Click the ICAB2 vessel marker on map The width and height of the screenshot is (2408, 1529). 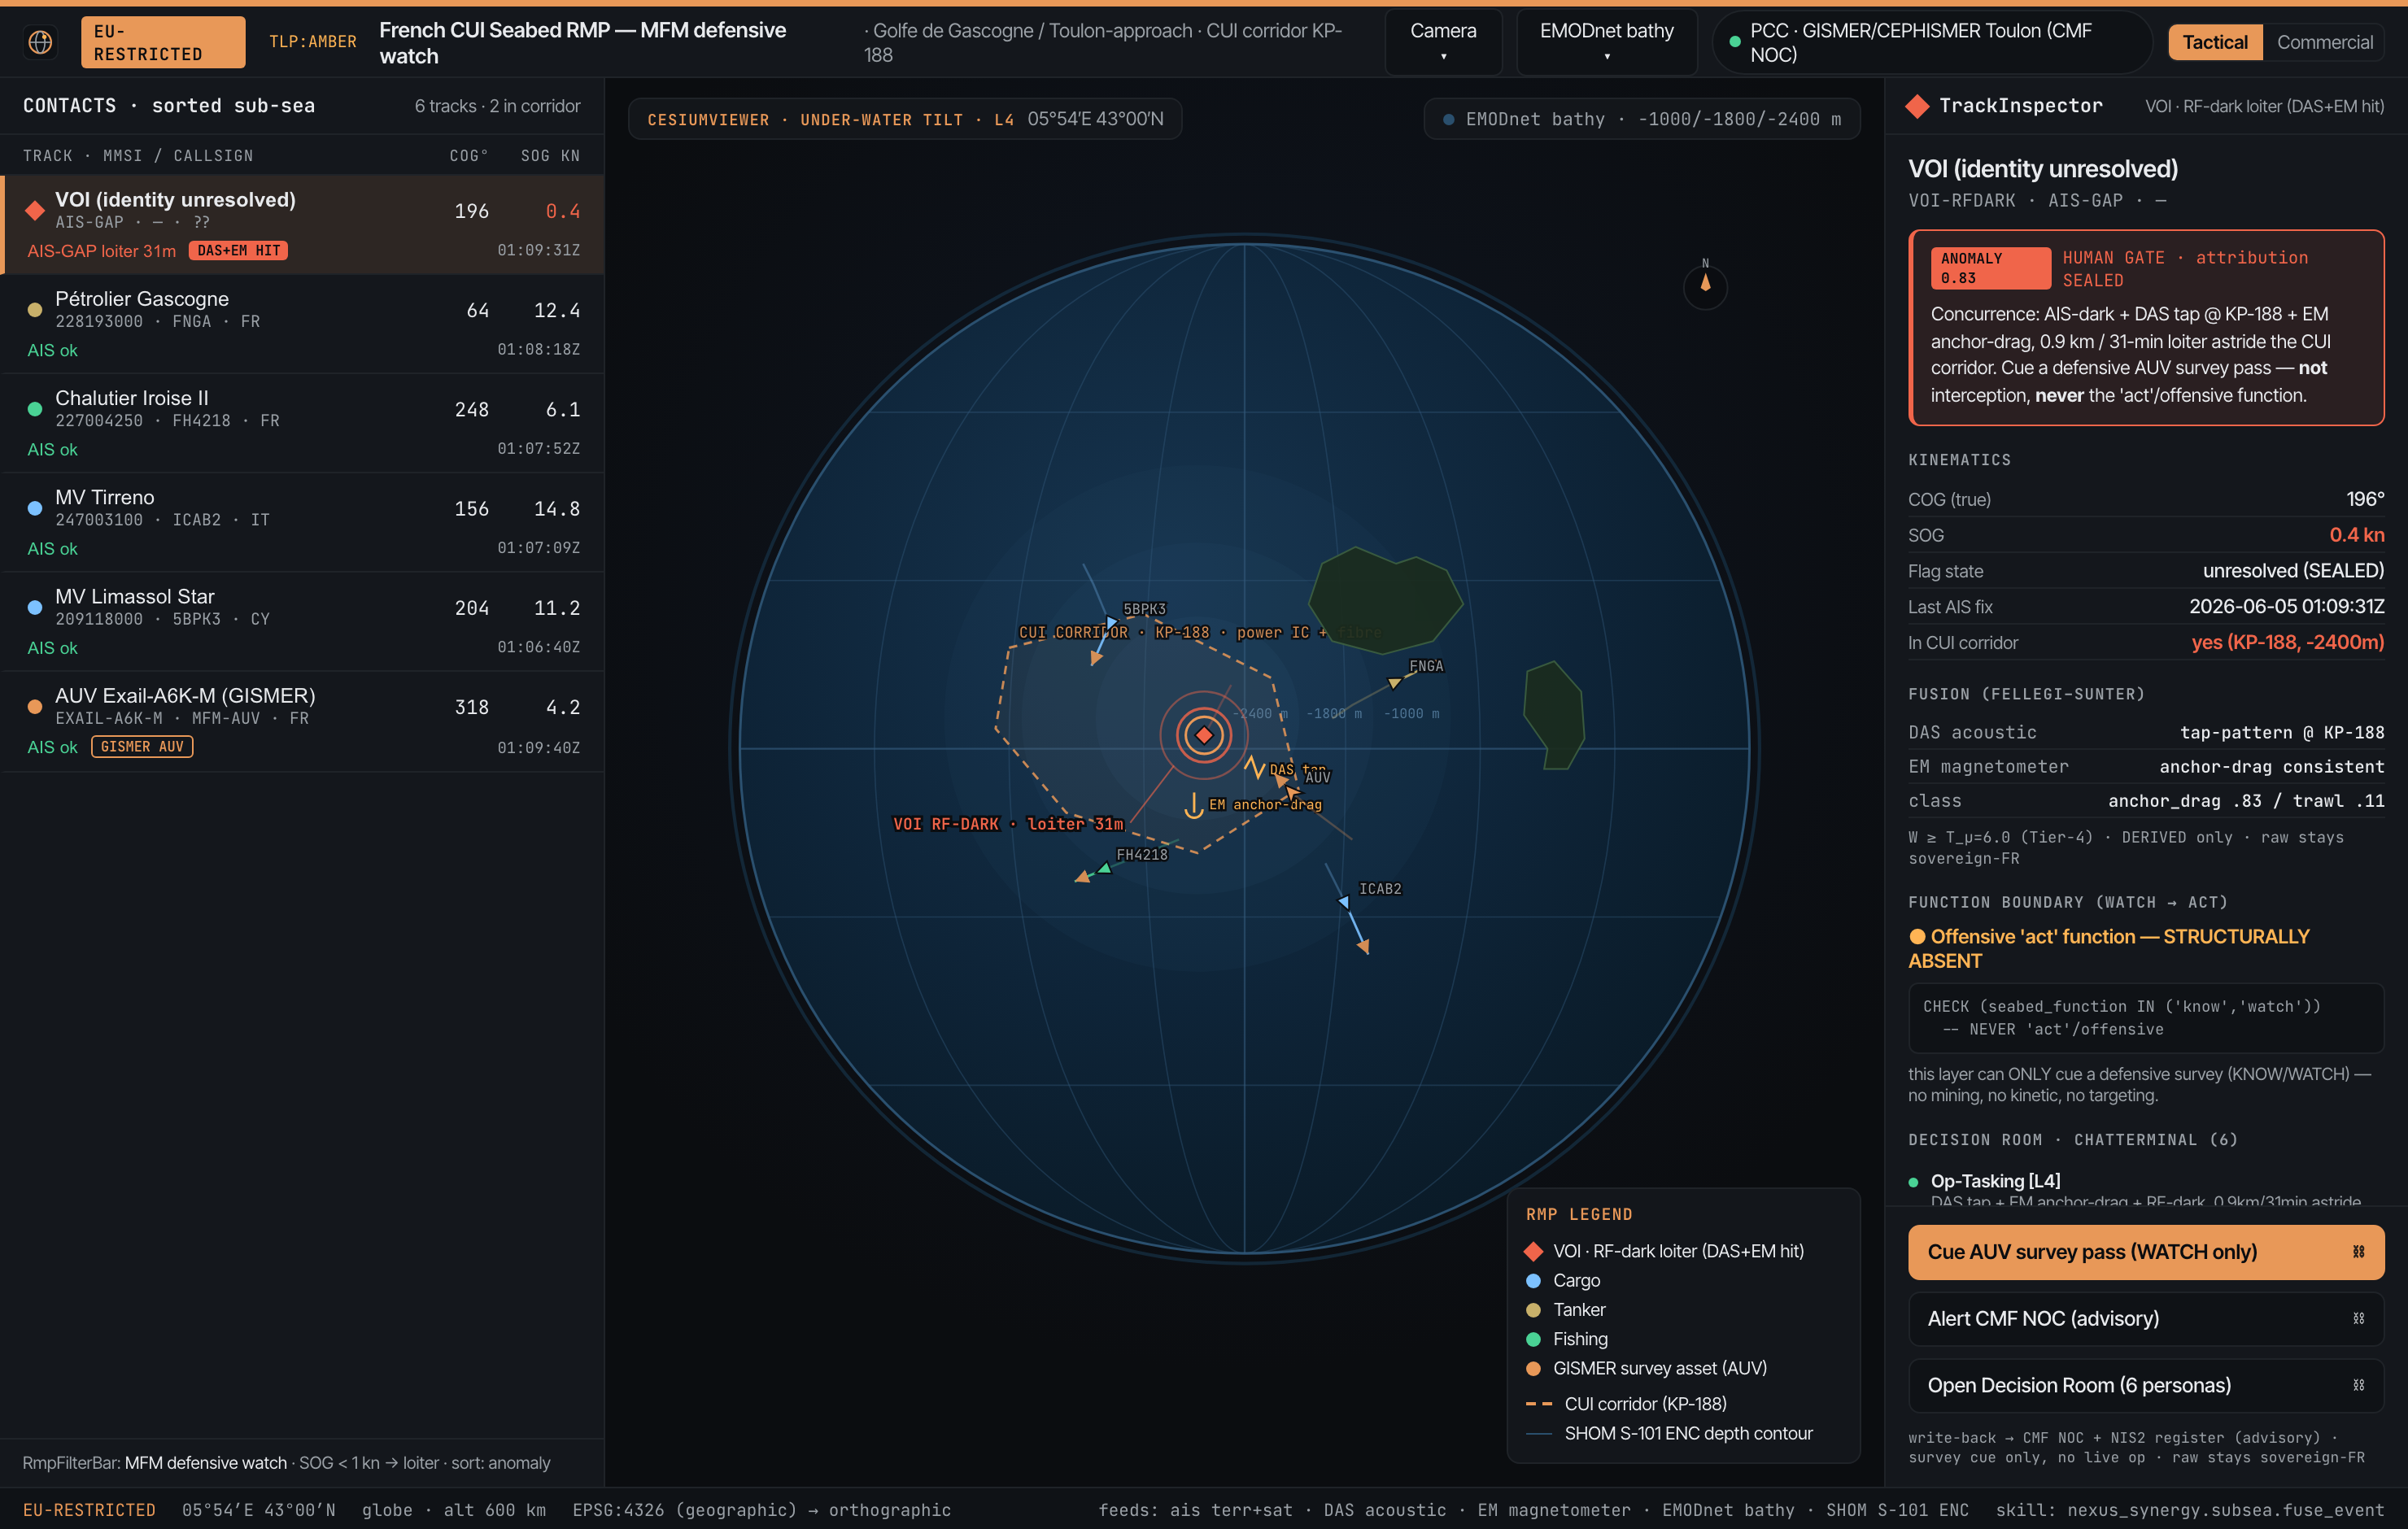pyautogui.click(x=1344, y=901)
